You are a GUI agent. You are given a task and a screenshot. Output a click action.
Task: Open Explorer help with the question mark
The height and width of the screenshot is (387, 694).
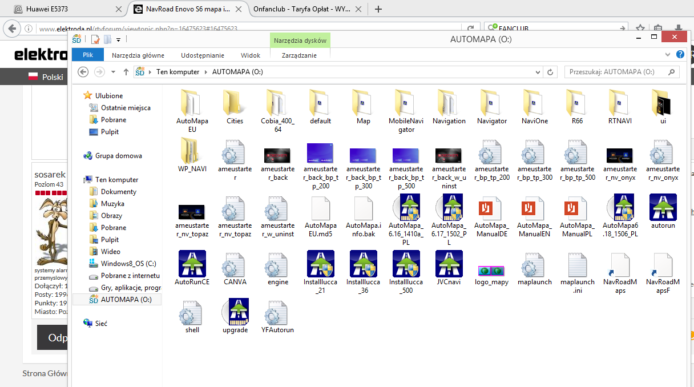(x=680, y=55)
